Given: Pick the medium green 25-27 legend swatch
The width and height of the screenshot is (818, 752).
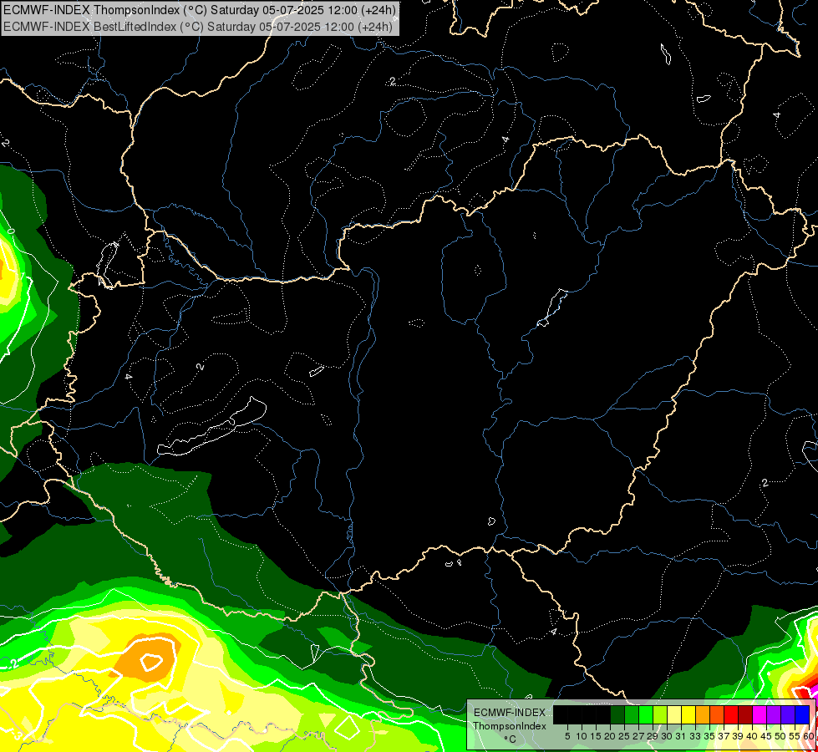Looking at the screenshot, I should [x=631, y=714].
